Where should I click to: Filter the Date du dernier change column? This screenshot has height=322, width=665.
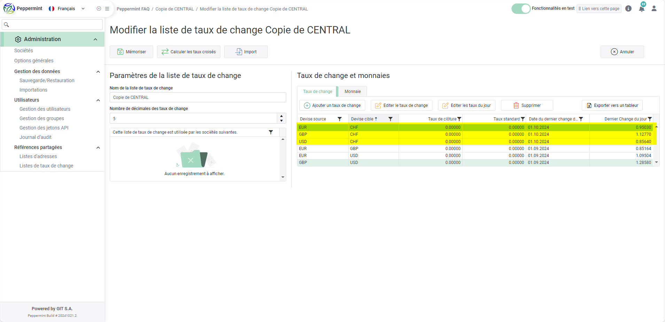point(581,119)
